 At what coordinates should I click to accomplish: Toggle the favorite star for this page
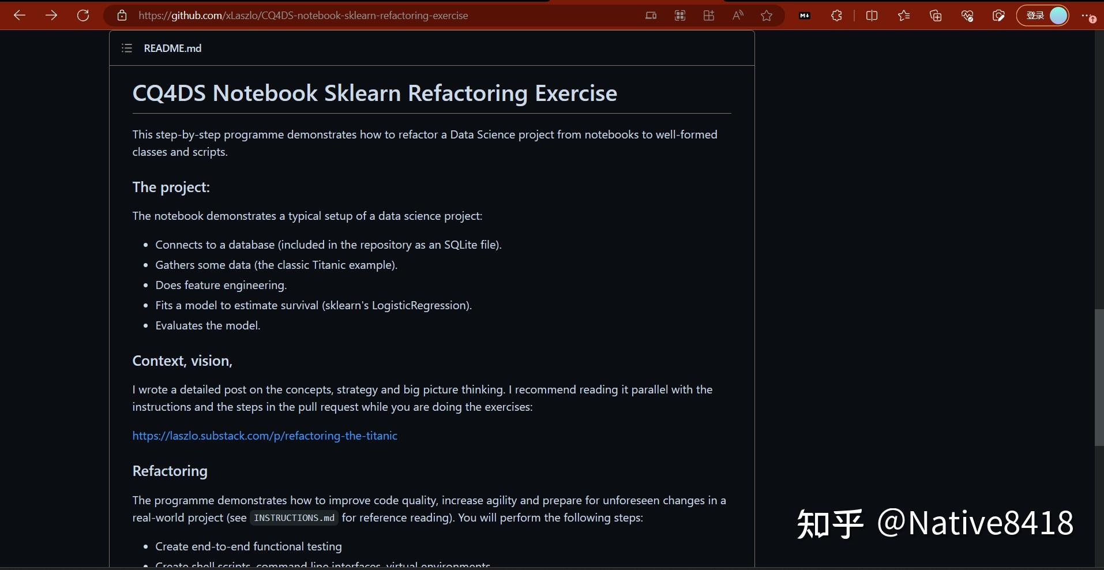pyautogui.click(x=767, y=16)
